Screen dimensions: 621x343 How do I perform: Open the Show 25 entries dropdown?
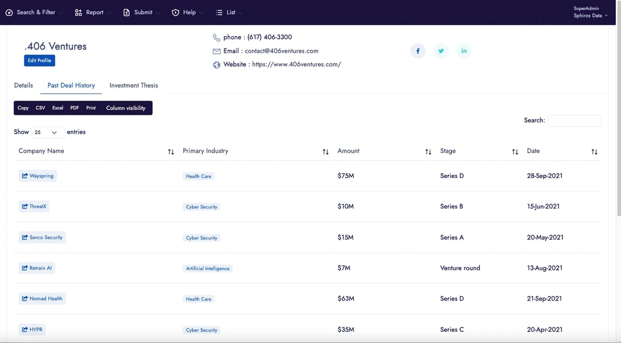pos(48,132)
